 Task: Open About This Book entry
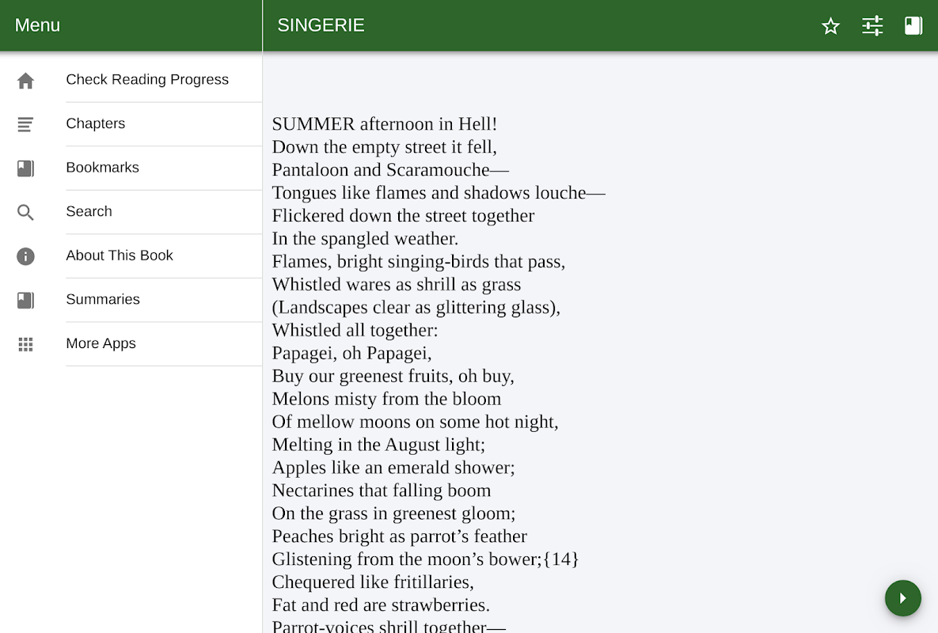120,256
